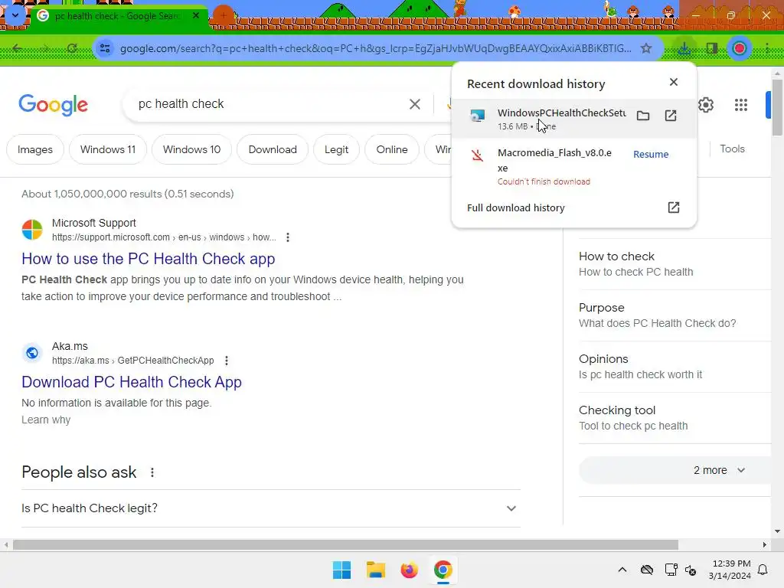Expand the 2 more suggestions
784x588 pixels.
click(x=675, y=470)
